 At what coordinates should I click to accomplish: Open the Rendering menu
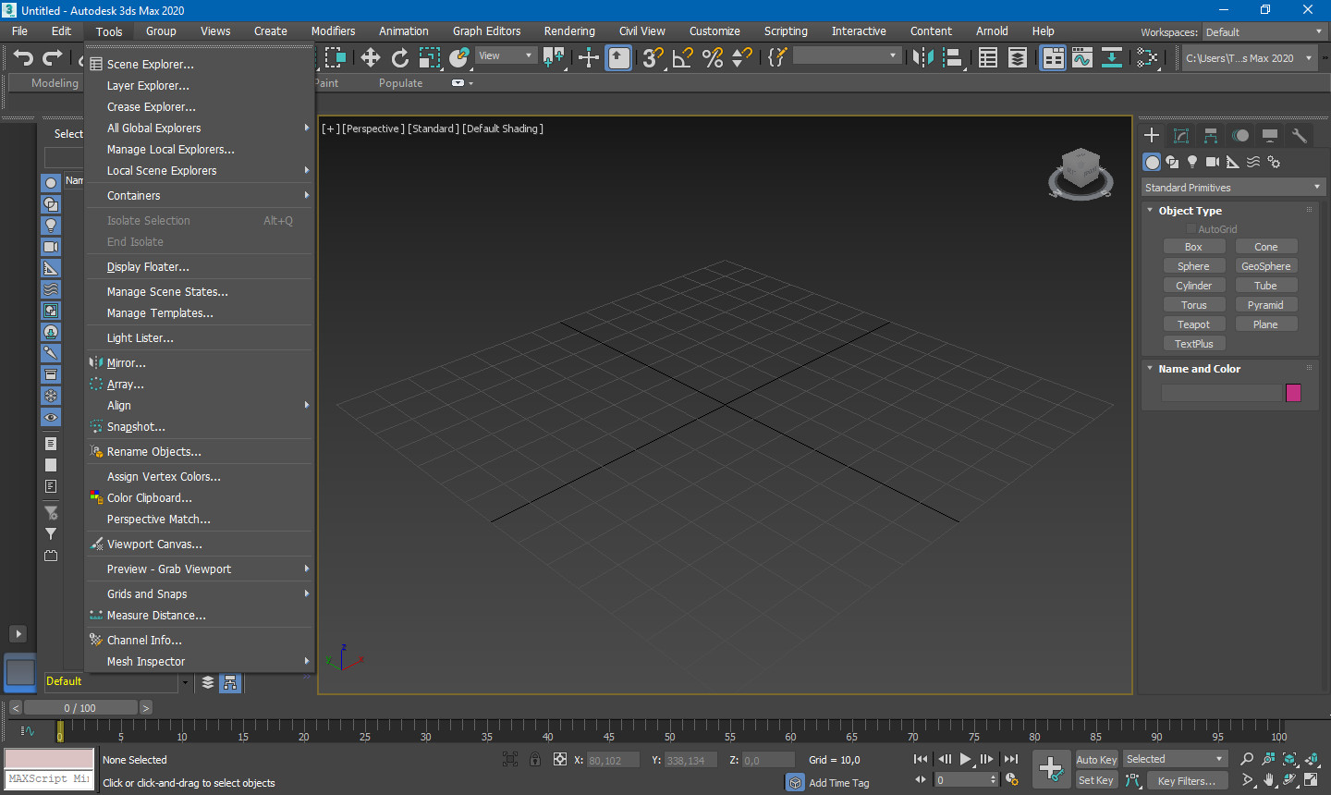point(569,31)
